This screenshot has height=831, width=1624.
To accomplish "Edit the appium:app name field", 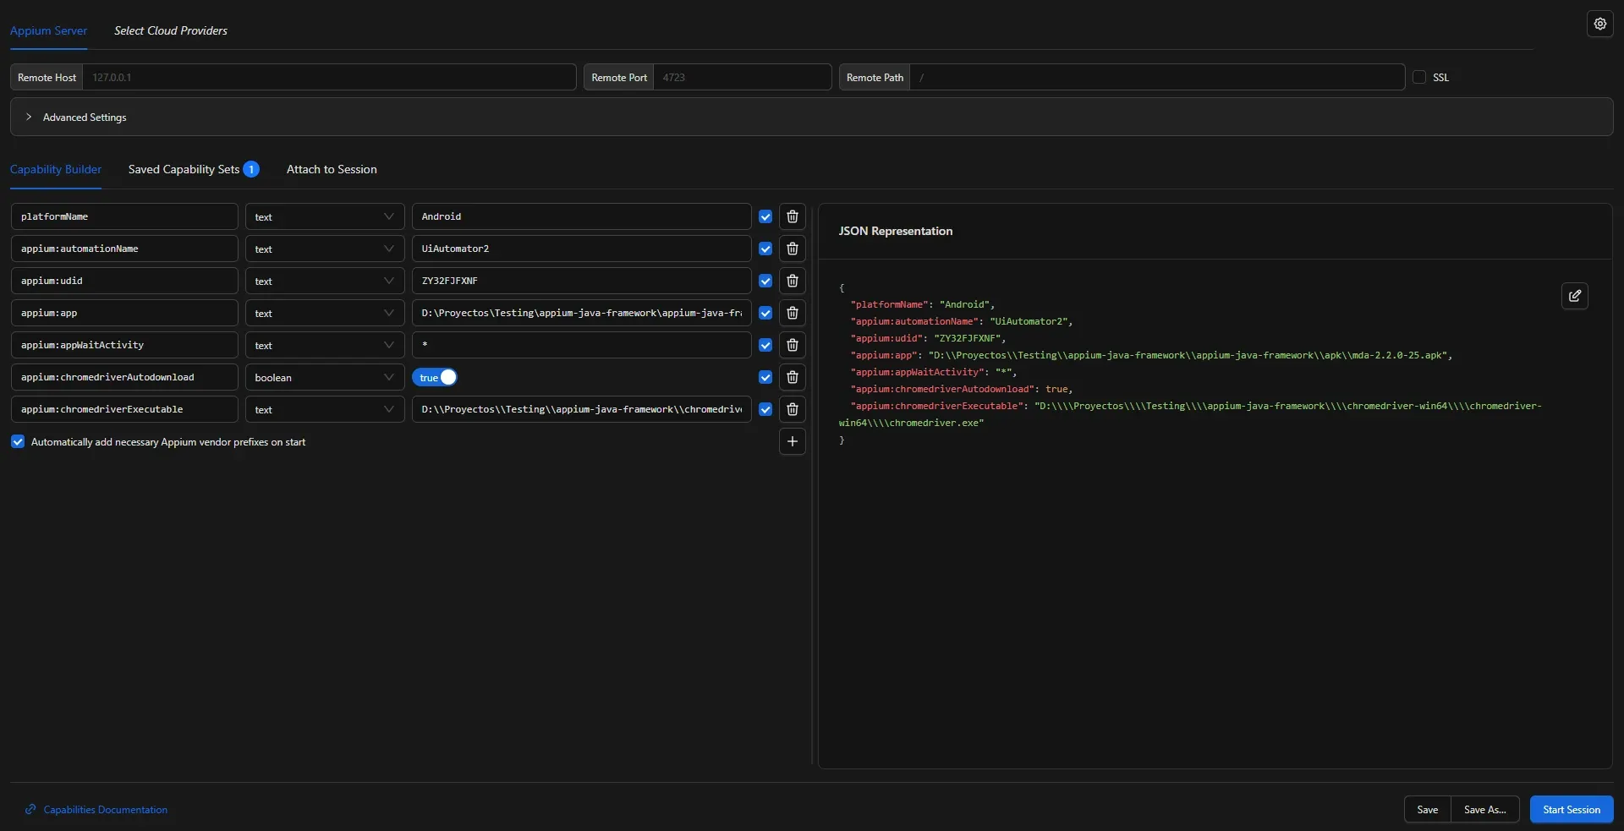I will pyautogui.click(x=124, y=313).
